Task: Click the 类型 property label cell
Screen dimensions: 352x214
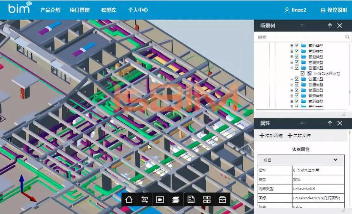Action: pyautogui.click(x=275, y=179)
